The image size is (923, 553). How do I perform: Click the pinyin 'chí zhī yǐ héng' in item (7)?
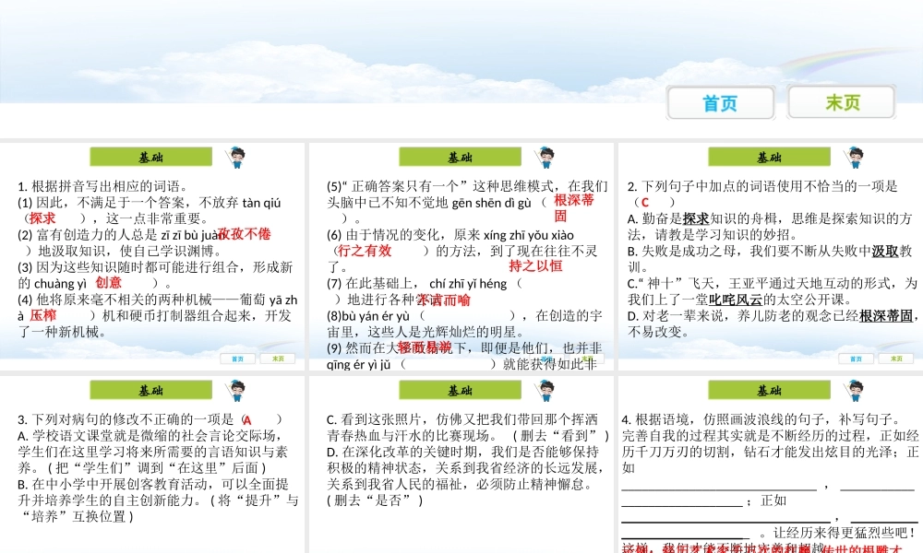coord(468,283)
